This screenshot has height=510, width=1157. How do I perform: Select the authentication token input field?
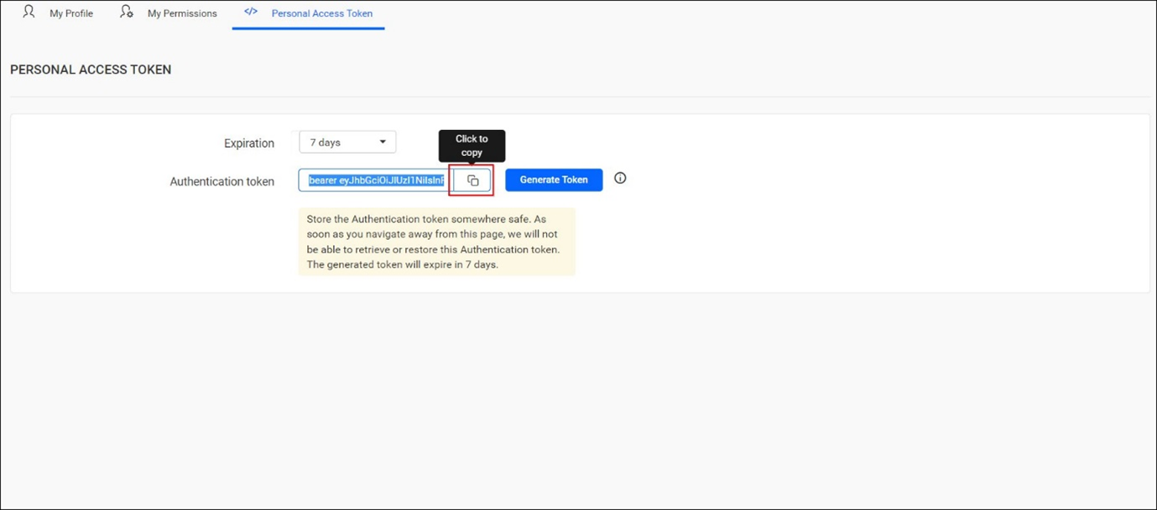click(x=373, y=180)
